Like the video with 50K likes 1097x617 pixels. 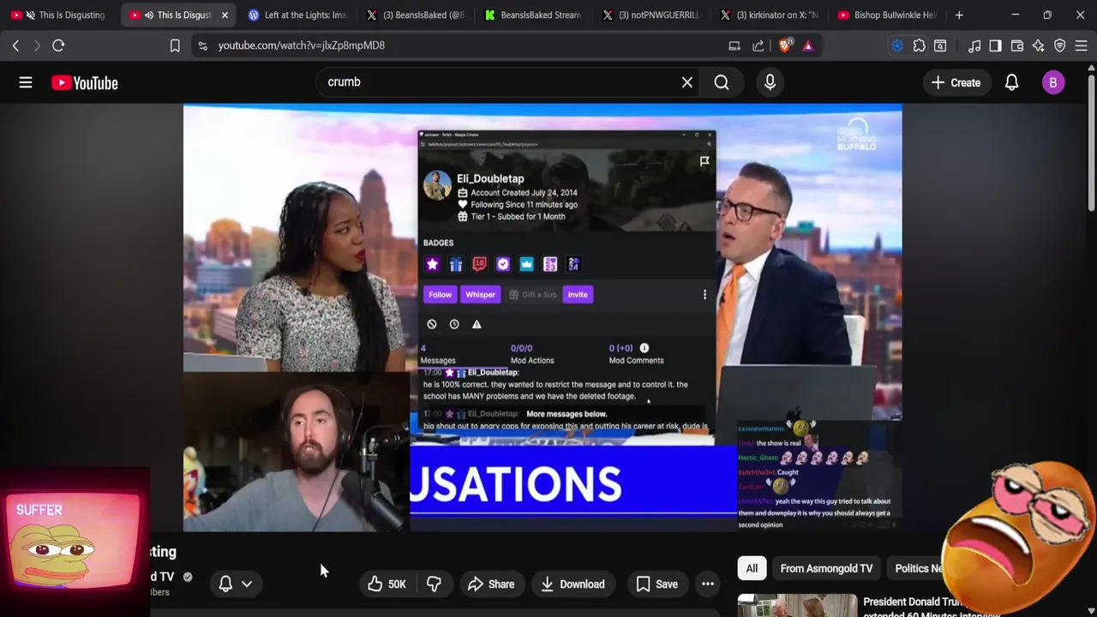[x=387, y=584]
